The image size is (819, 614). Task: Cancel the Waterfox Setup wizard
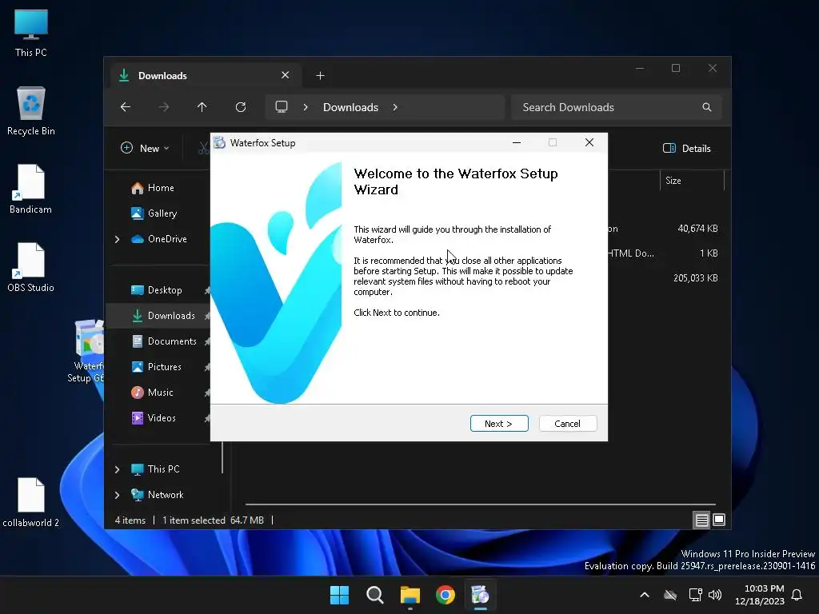tap(567, 424)
